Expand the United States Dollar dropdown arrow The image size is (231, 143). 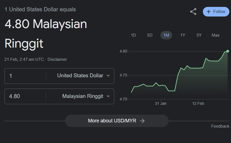[x=108, y=76]
